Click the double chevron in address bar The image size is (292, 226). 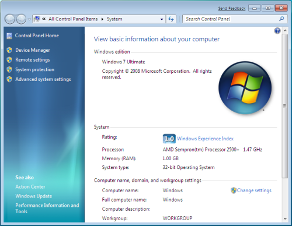[x=44, y=19]
